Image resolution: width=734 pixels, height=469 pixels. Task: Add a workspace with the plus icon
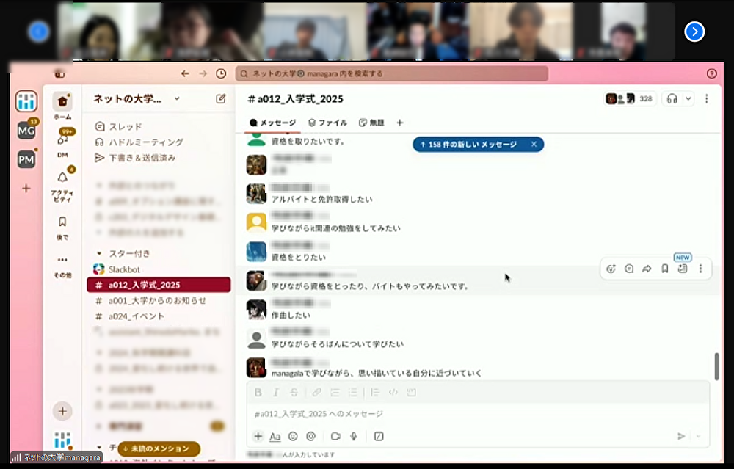point(26,189)
